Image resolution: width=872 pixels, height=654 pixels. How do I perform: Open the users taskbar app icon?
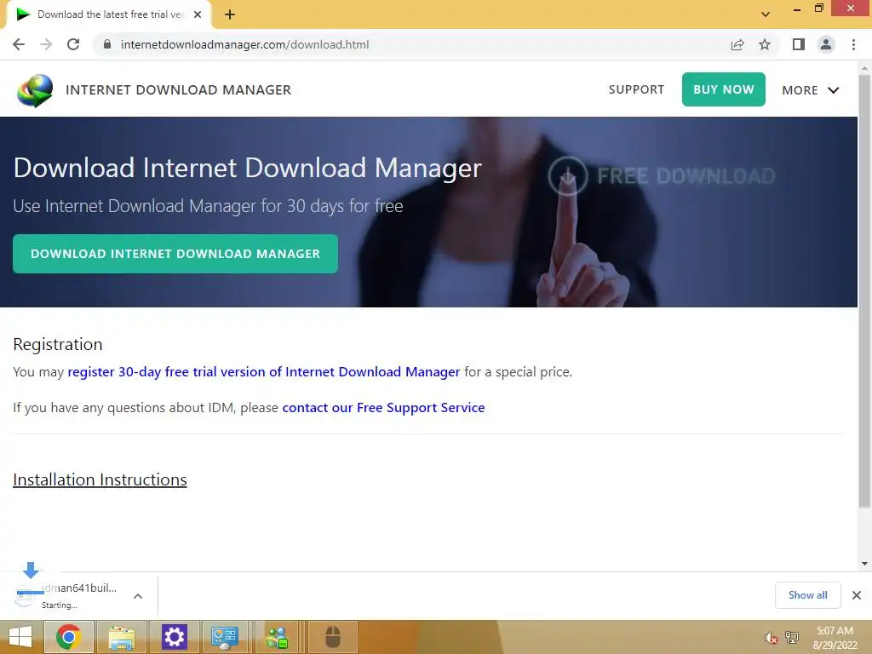tap(277, 637)
